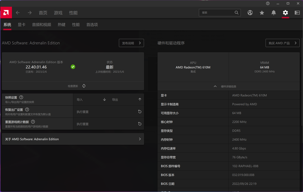Select the 系统 tab
The image size is (303, 192).
[7, 24]
